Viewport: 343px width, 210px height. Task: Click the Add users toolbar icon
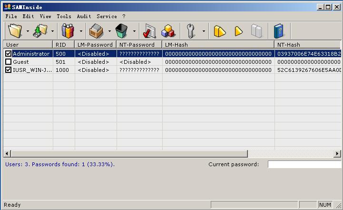click(x=68, y=31)
